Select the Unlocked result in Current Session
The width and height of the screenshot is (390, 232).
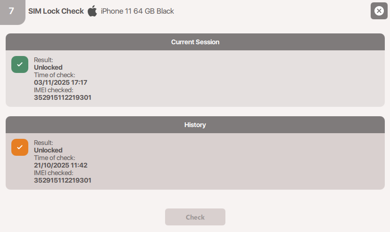pos(48,67)
